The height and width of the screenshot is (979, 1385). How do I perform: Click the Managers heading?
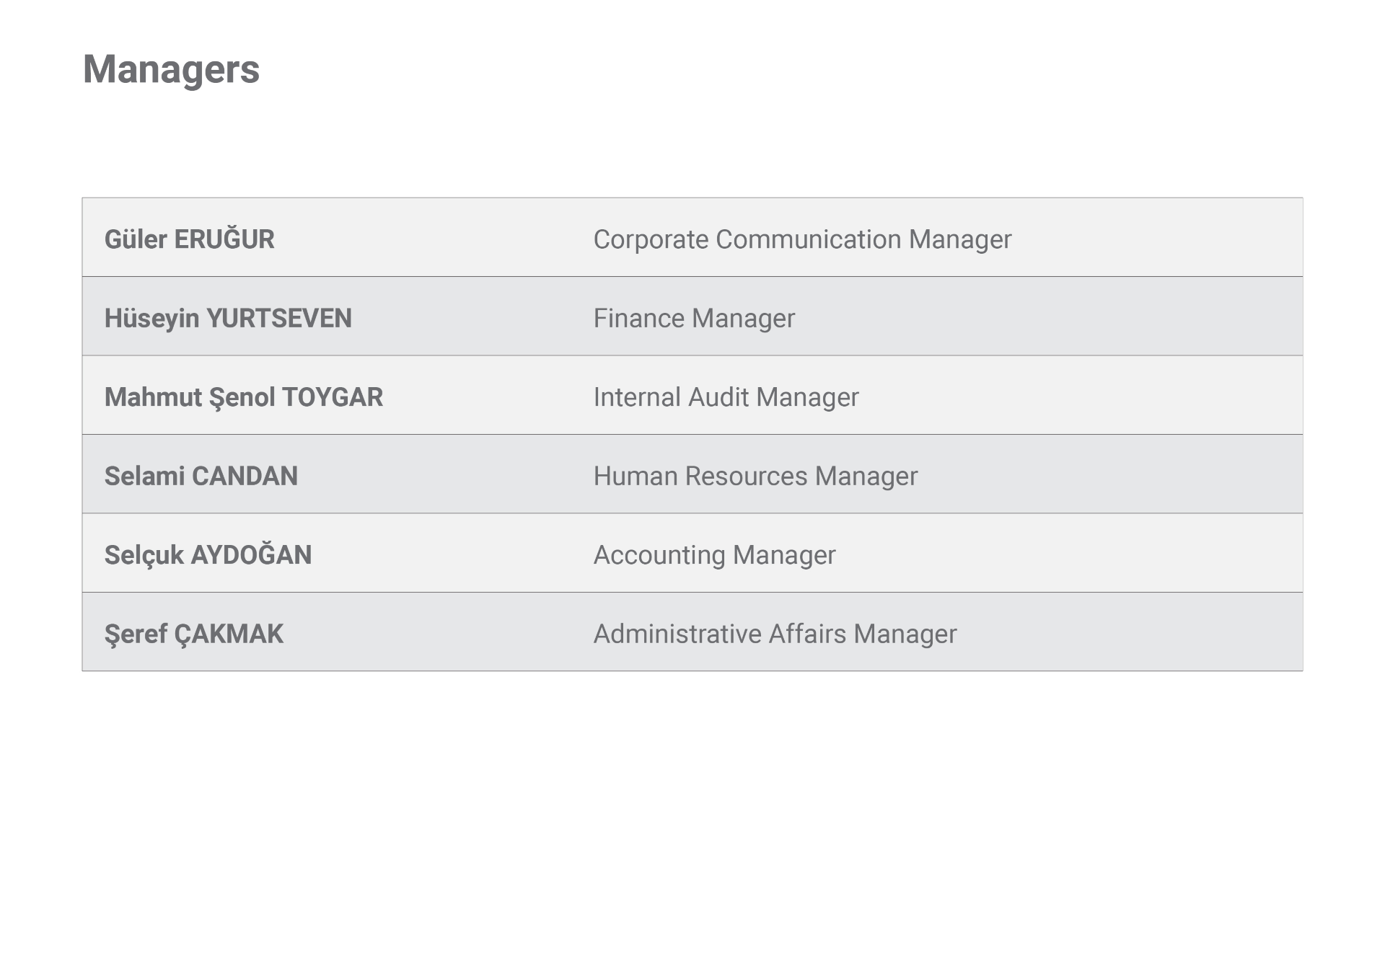[x=171, y=70]
